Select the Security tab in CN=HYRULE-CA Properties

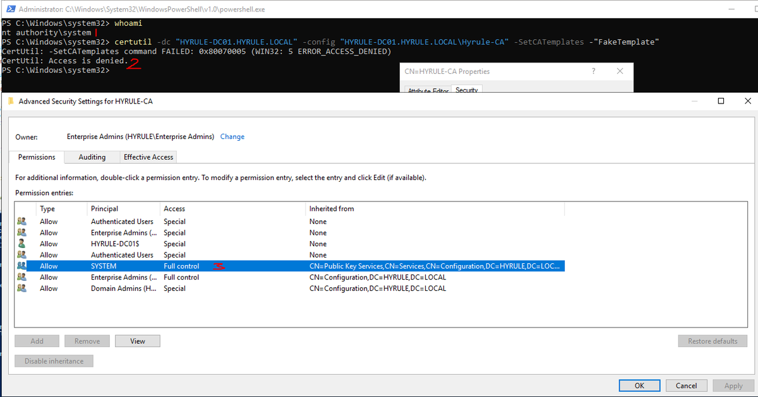[466, 90]
